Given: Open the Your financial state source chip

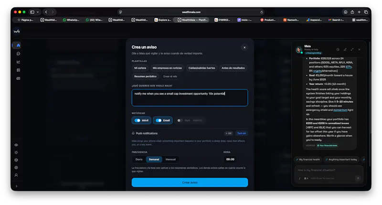Looking at the screenshot, I should coord(327,146).
